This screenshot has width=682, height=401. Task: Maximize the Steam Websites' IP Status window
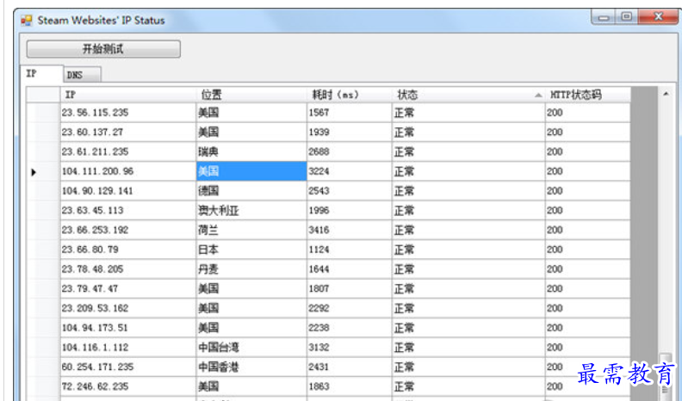pyautogui.click(x=626, y=16)
